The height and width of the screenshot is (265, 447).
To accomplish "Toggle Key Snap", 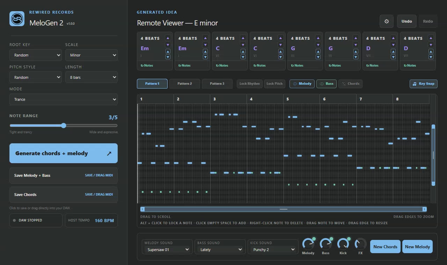I will click(x=424, y=84).
